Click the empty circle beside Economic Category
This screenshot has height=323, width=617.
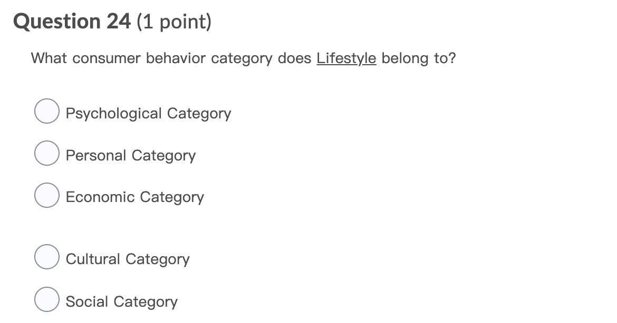pyautogui.click(x=46, y=195)
